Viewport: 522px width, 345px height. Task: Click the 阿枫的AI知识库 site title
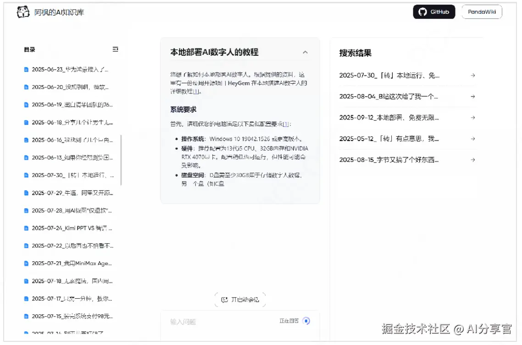[59, 12]
